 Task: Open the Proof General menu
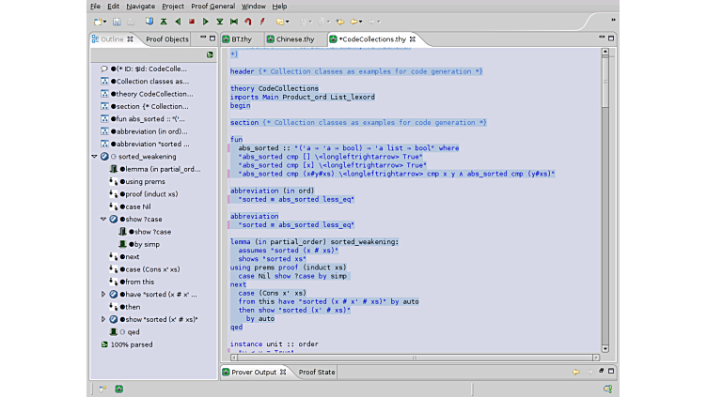pos(212,7)
